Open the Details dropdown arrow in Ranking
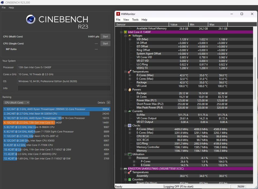Screen dimensions: 258x189 (x=108, y=102)
